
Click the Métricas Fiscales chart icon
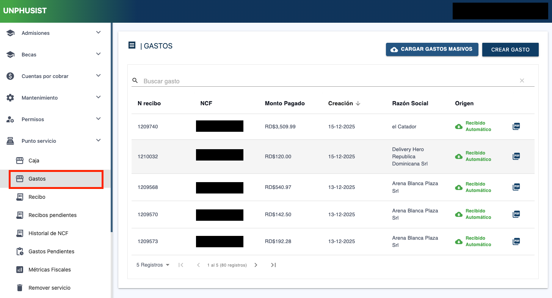[20, 270]
